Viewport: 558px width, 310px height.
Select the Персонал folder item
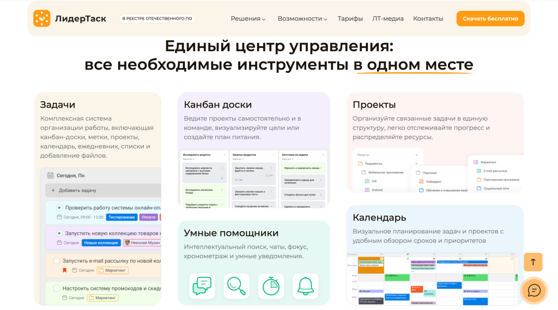tap(426, 173)
